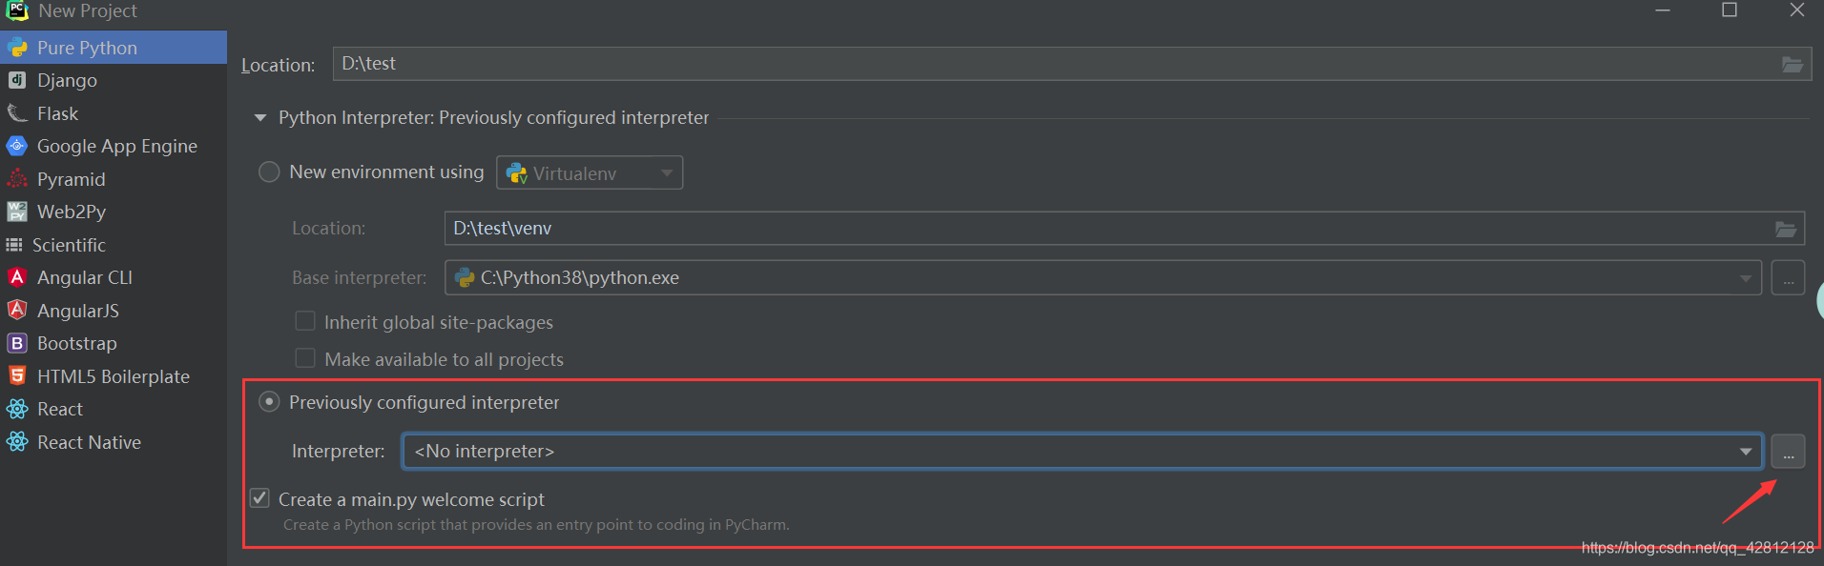Click the AngularJS icon
This screenshot has width=1824, height=566.
click(x=17, y=310)
